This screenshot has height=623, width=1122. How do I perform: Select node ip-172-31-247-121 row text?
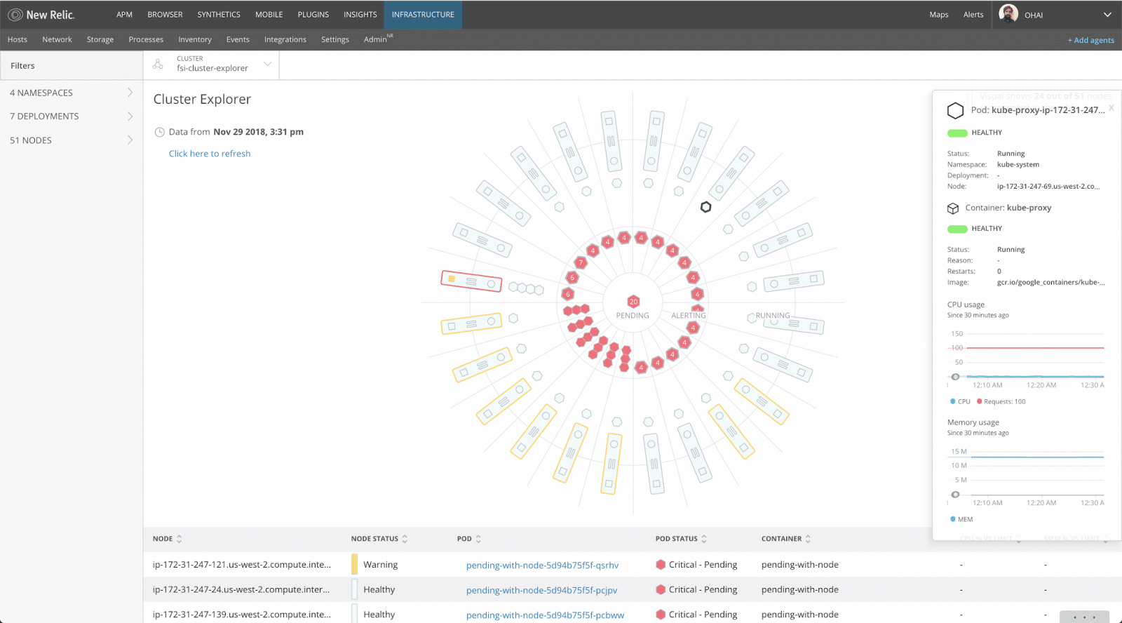242,564
